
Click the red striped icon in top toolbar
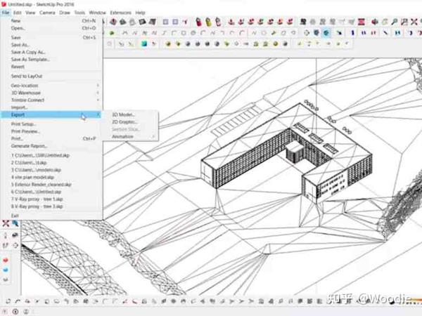pyautogui.click(x=362, y=22)
